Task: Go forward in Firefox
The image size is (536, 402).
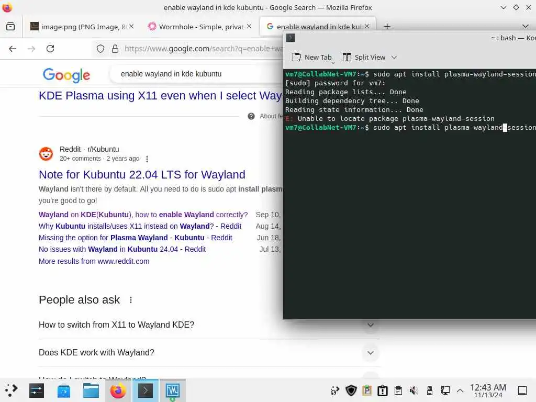Action: click(31, 49)
